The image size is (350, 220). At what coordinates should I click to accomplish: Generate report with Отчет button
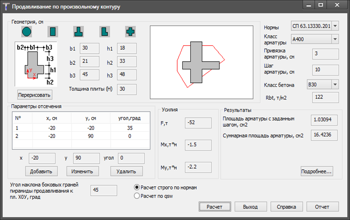click(322, 207)
